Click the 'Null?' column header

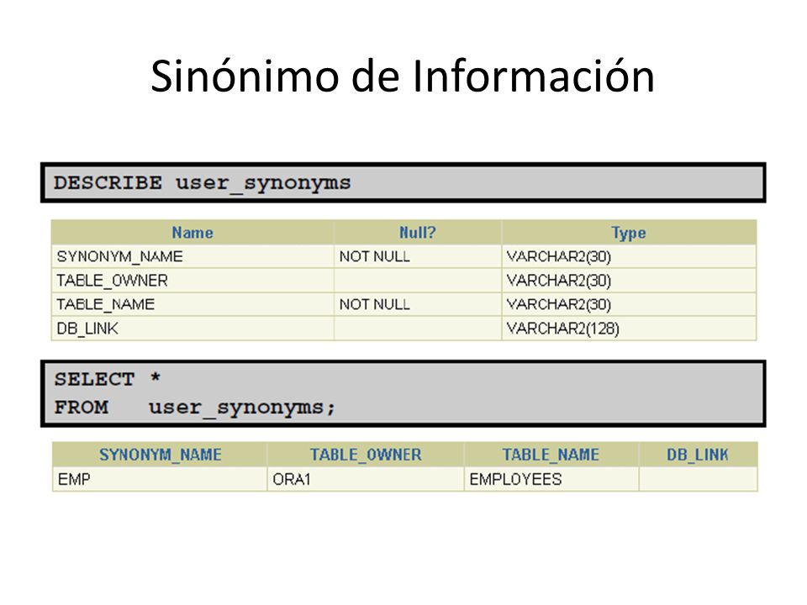click(x=418, y=233)
